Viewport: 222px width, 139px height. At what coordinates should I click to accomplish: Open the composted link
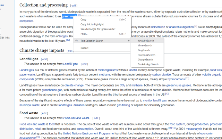pyautogui.click(x=26, y=21)
